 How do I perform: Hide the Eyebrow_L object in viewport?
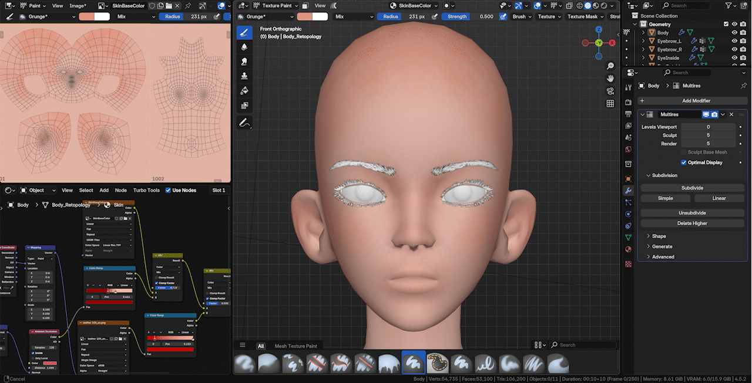(x=734, y=41)
